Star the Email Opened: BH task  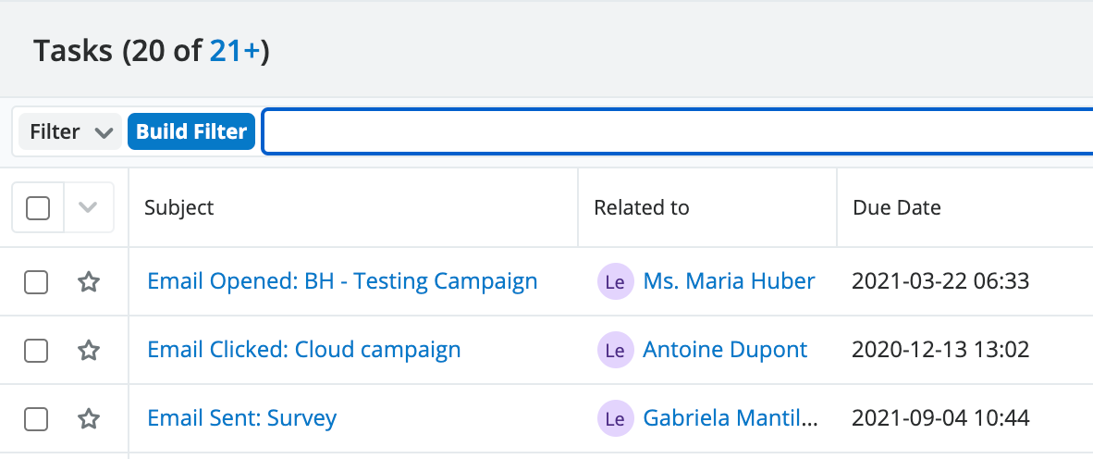[88, 282]
